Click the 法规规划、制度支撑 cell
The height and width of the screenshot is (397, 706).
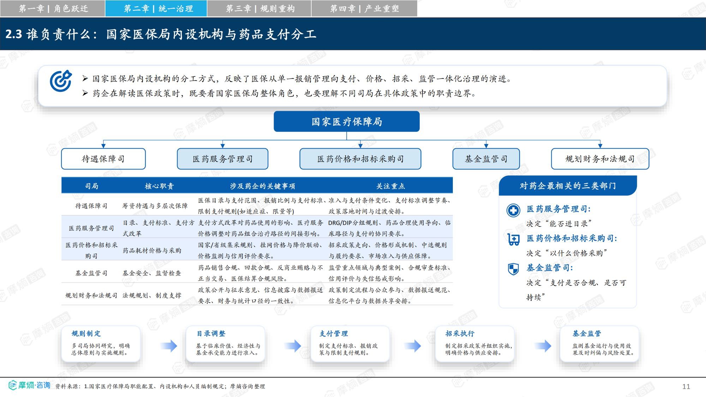click(152, 295)
